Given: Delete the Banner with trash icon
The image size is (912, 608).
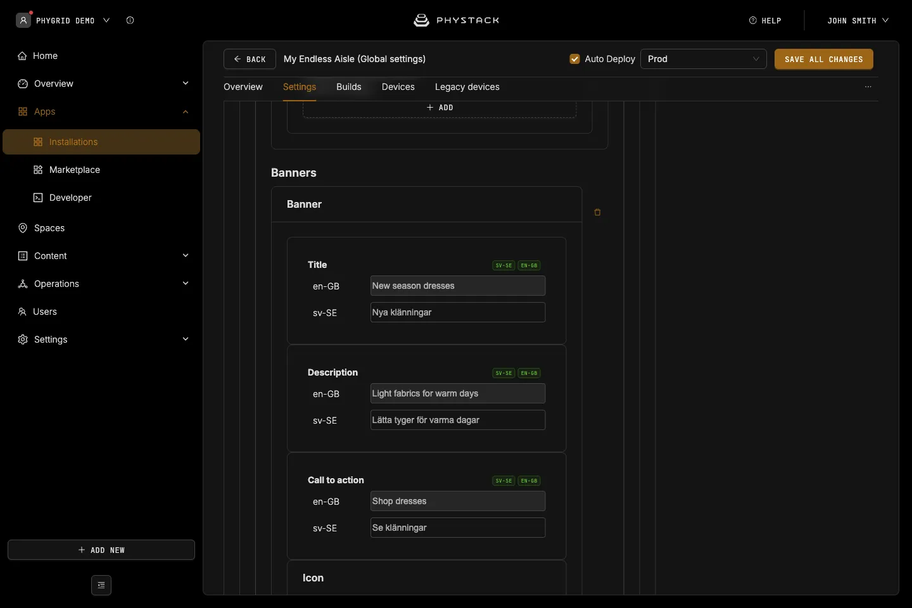Looking at the screenshot, I should click(597, 212).
